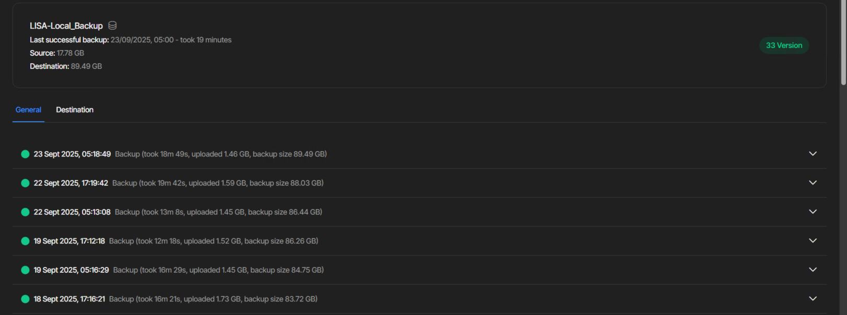Expand the 19 Sept 2025 05:16:29 backup chevron
This screenshot has width=847, height=315.
click(x=813, y=270)
